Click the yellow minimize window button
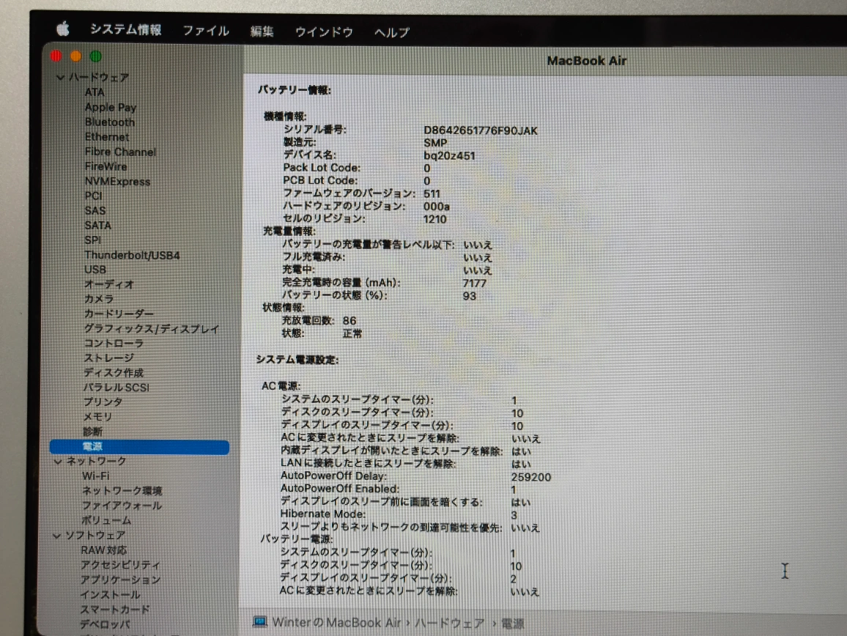Screen dimensions: 847x636 (76, 56)
